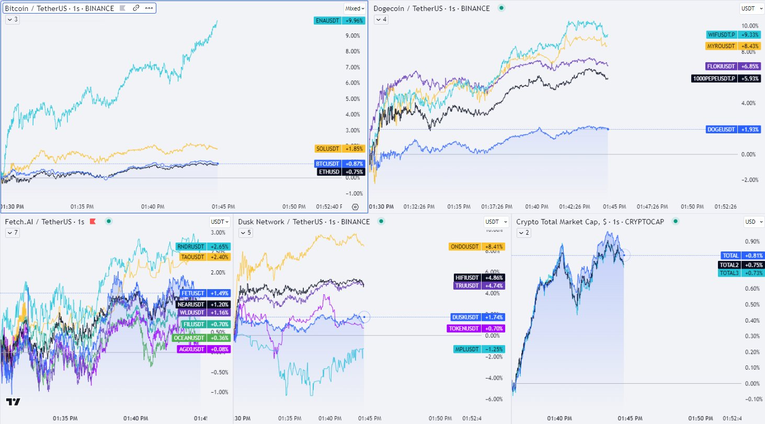Click the TradingView logo
This screenshot has width=765, height=424.
(13, 402)
